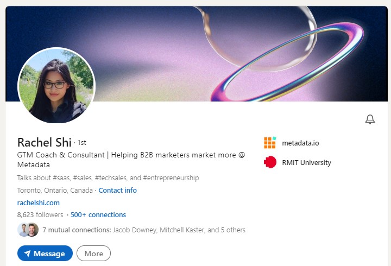Viewport: 391px width, 266px height.
Task: Open the purple banner cover image
Action: coord(197,54)
